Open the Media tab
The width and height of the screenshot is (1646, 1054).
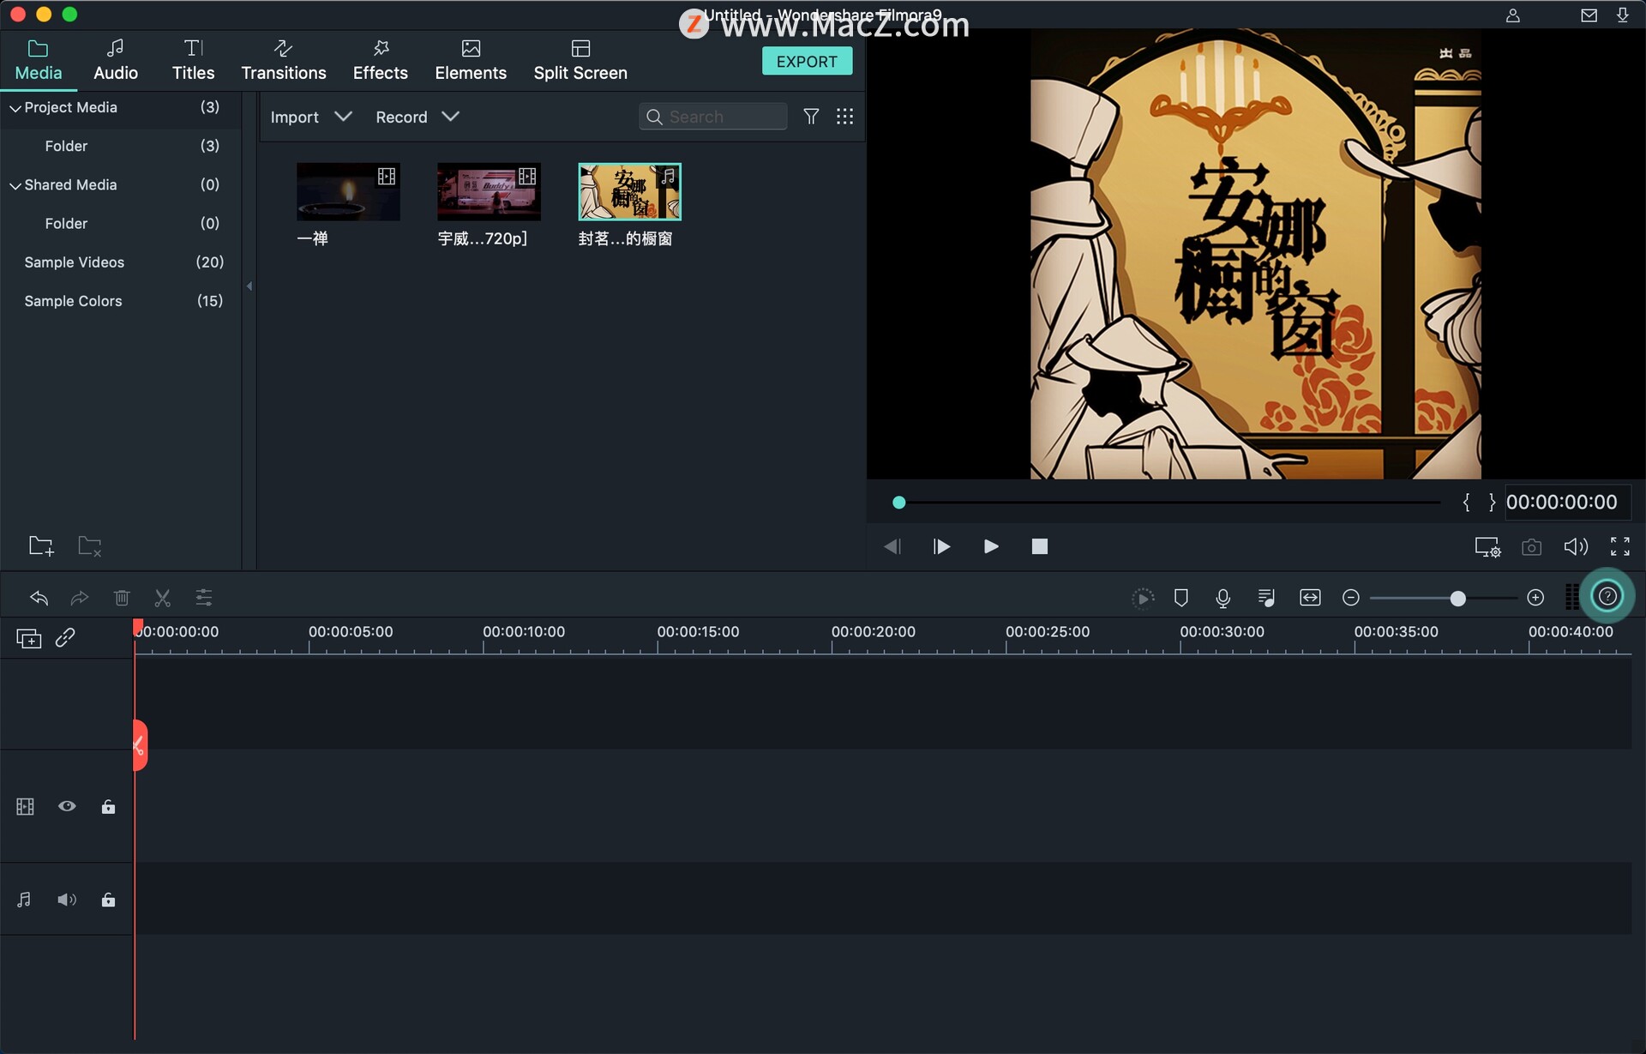point(39,60)
